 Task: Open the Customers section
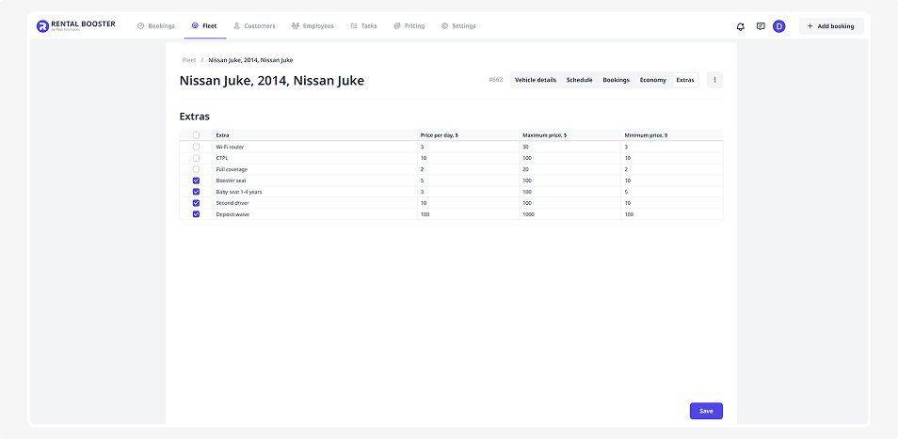click(x=254, y=26)
